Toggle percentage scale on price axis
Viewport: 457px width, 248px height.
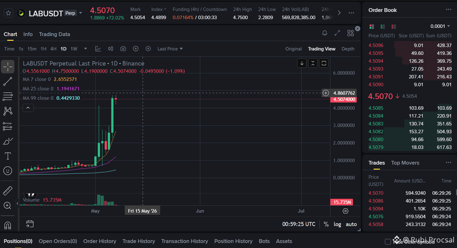(326, 224)
